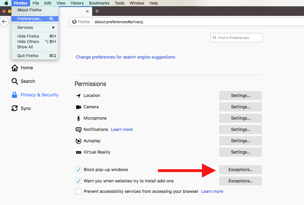Close the current browser tab
Image resolution: width=304 pixels, height=205 pixels.
[x=87, y=11]
